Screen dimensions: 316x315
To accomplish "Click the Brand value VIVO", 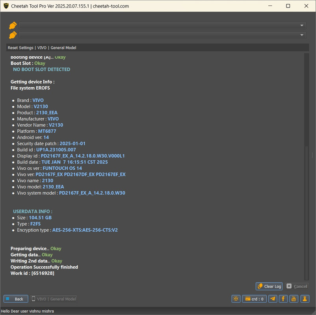I will tap(38, 100).
